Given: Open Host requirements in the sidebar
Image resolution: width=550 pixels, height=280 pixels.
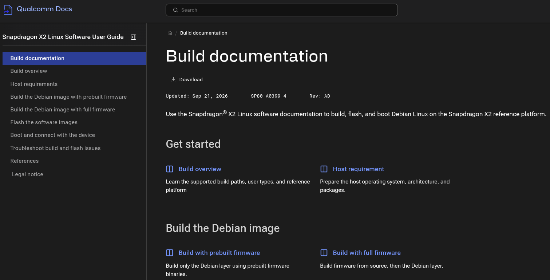Looking at the screenshot, I should click(x=34, y=84).
